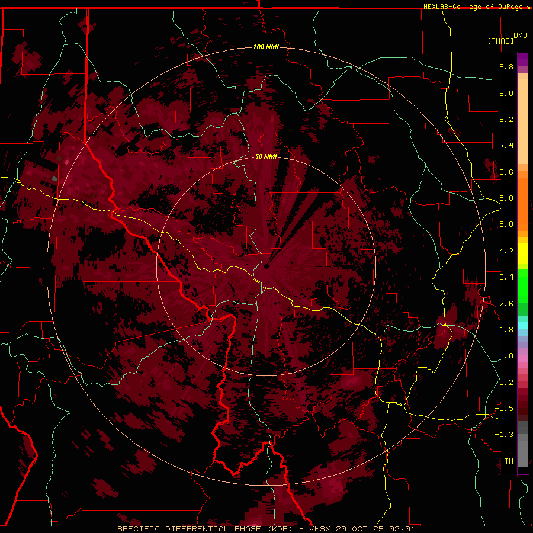Click the DKD legend title

coord(521,36)
